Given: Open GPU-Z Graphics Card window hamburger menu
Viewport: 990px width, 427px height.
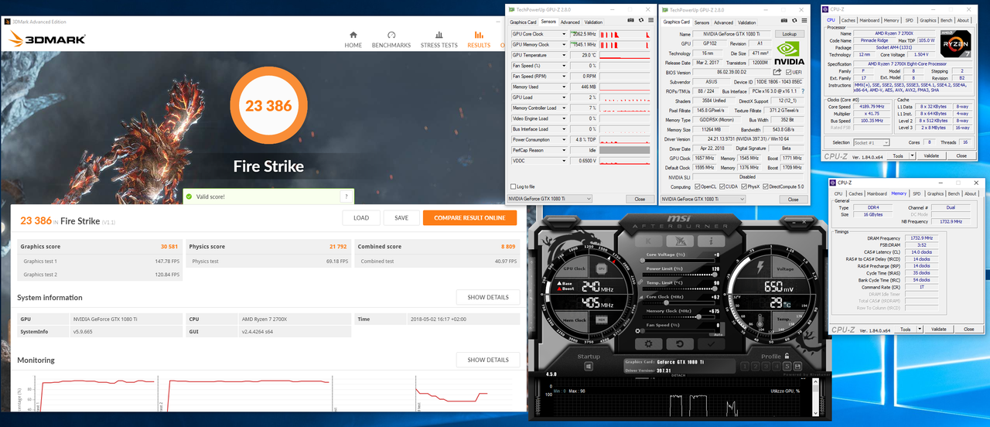Looking at the screenshot, I should [804, 20].
